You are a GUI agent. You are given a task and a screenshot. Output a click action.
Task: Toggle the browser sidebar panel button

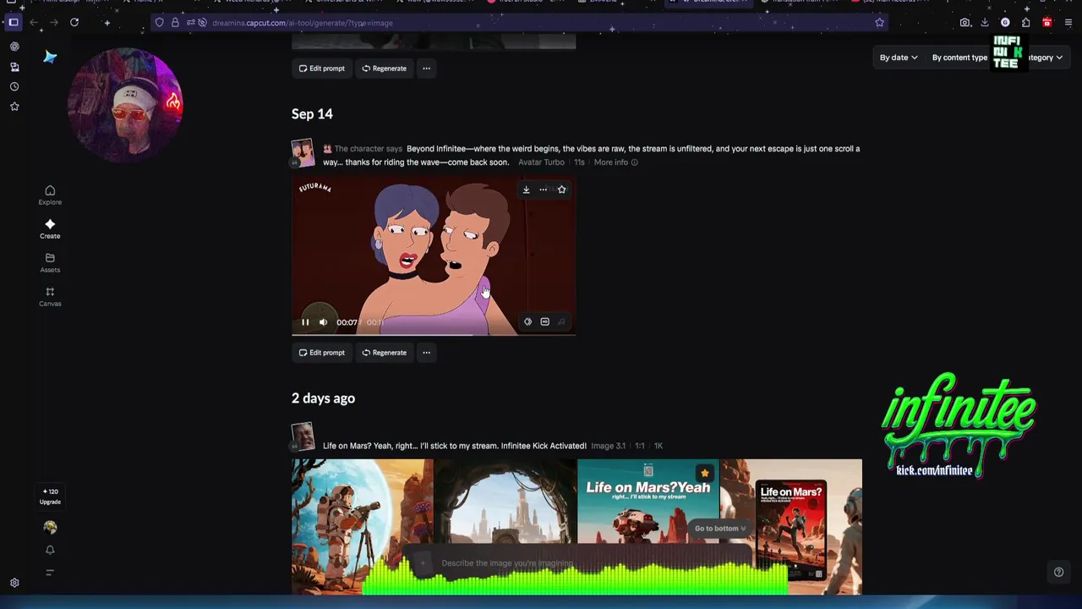point(14,23)
